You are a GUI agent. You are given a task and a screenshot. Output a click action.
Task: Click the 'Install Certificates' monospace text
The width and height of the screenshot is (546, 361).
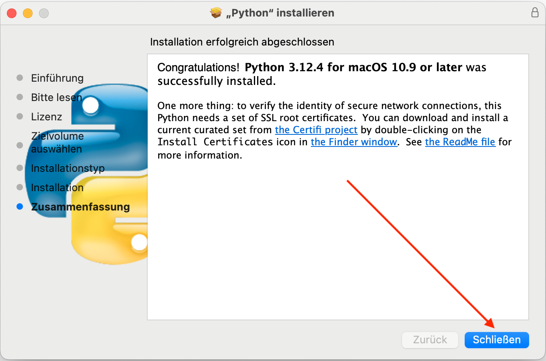point(215,142)
